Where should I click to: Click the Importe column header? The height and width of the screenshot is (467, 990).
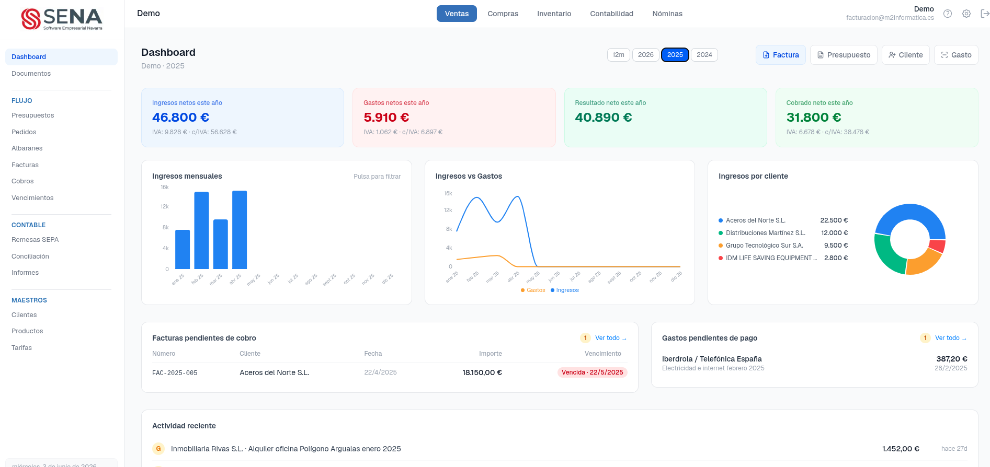(x=490, y=354)
